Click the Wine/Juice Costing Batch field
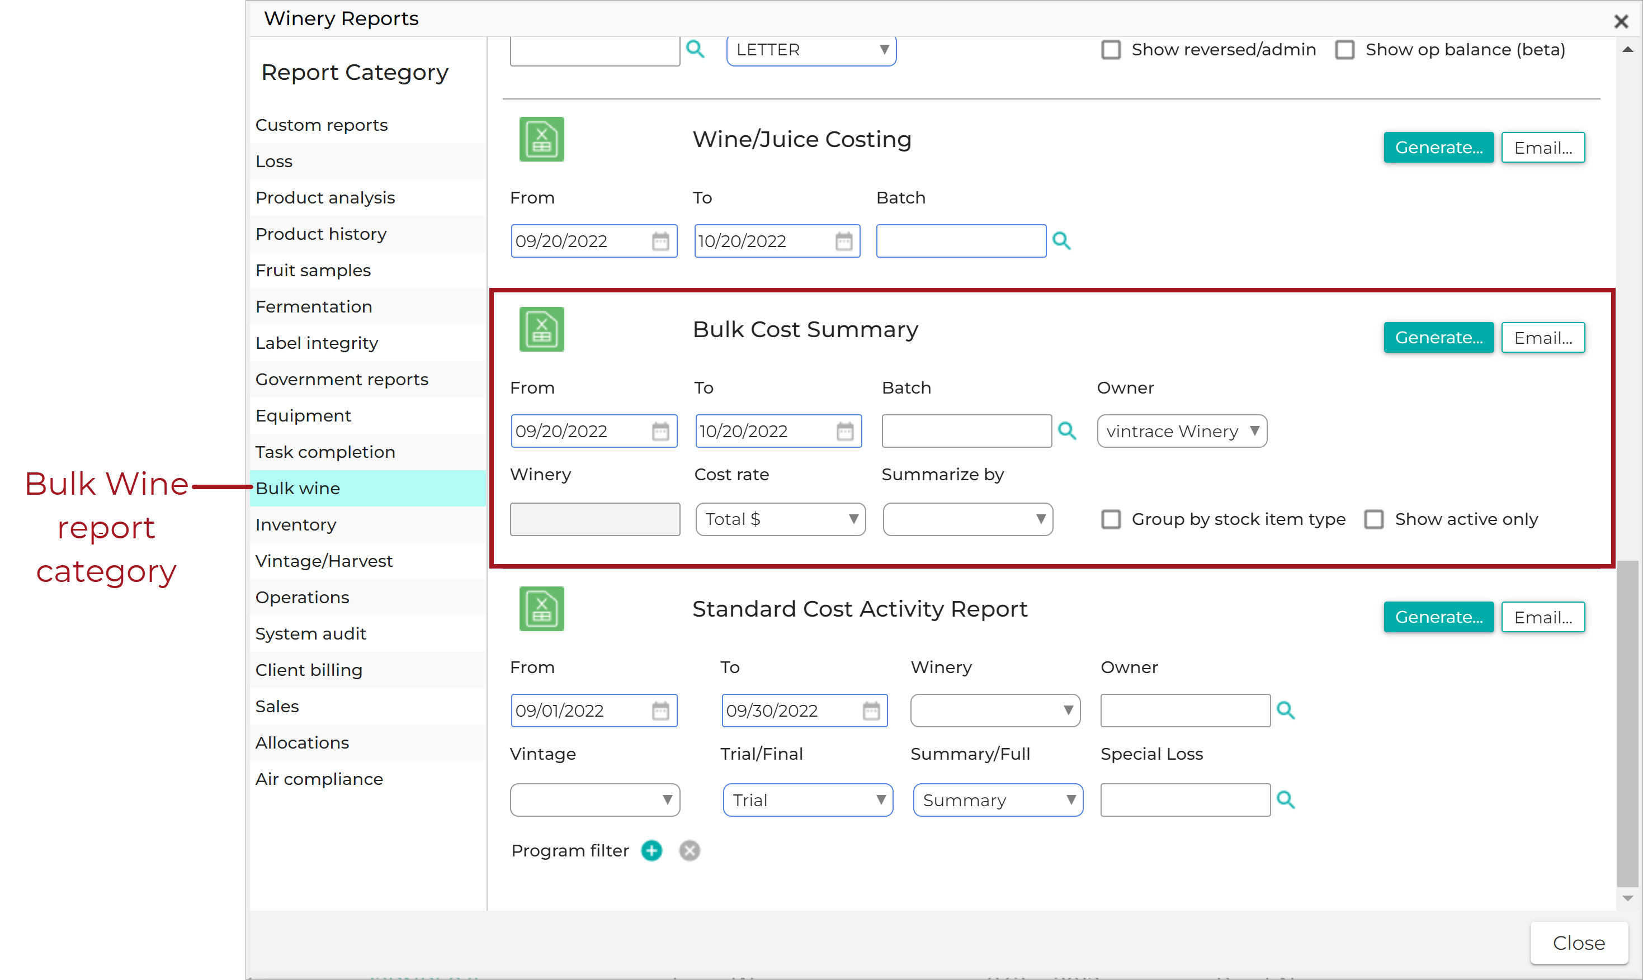 [961, 241]
